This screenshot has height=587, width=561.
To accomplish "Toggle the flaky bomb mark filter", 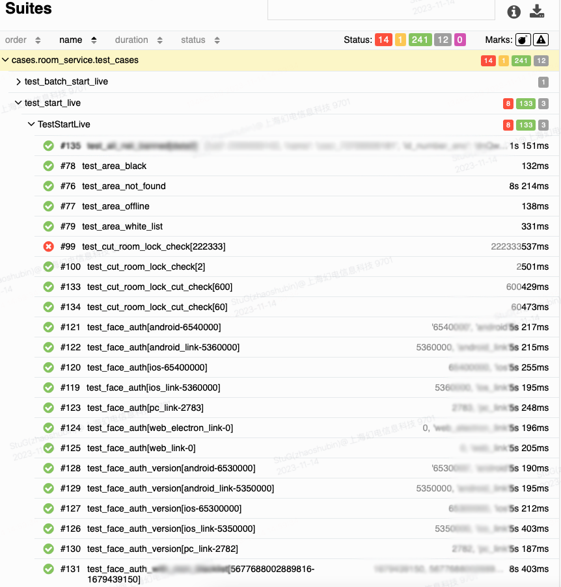I will pyautogui.click(x=523, y=40).
